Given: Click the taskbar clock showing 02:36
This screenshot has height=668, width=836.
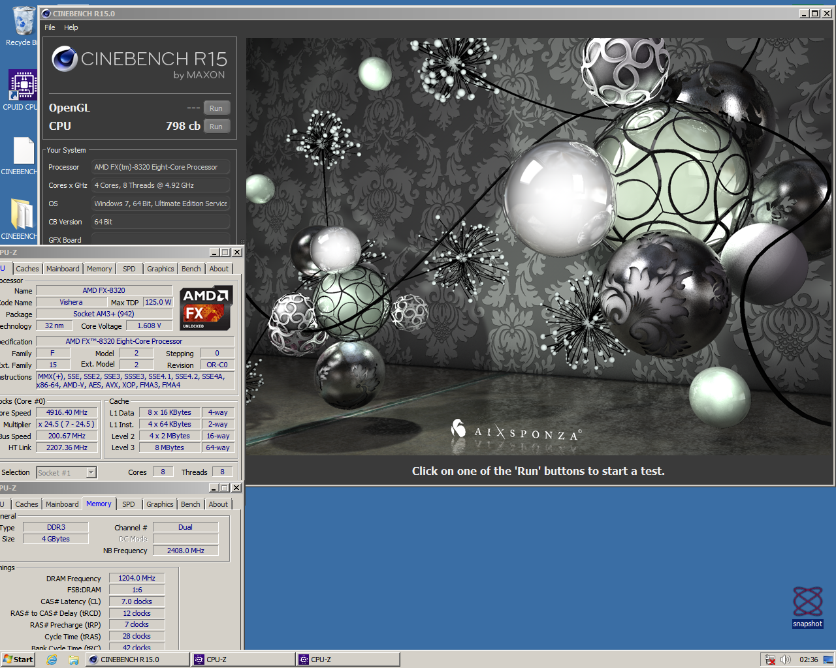Looking at the screenshot, I should 809,660.
